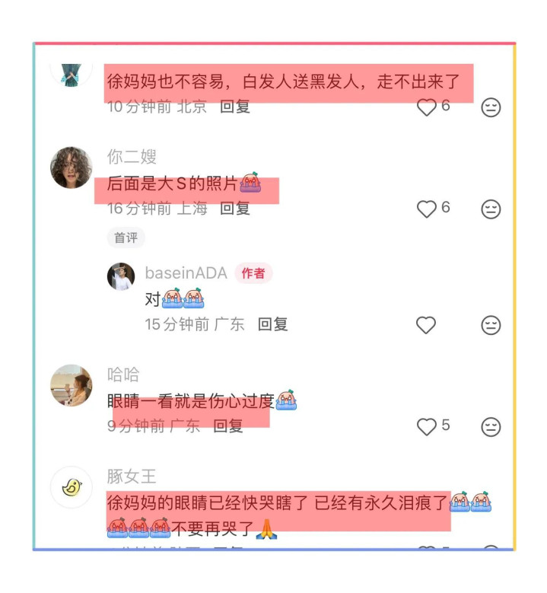Open the 作者 badge beside baseinADA
The height and width of the screenshot is (593, 547).
click(x=253, y=273)
